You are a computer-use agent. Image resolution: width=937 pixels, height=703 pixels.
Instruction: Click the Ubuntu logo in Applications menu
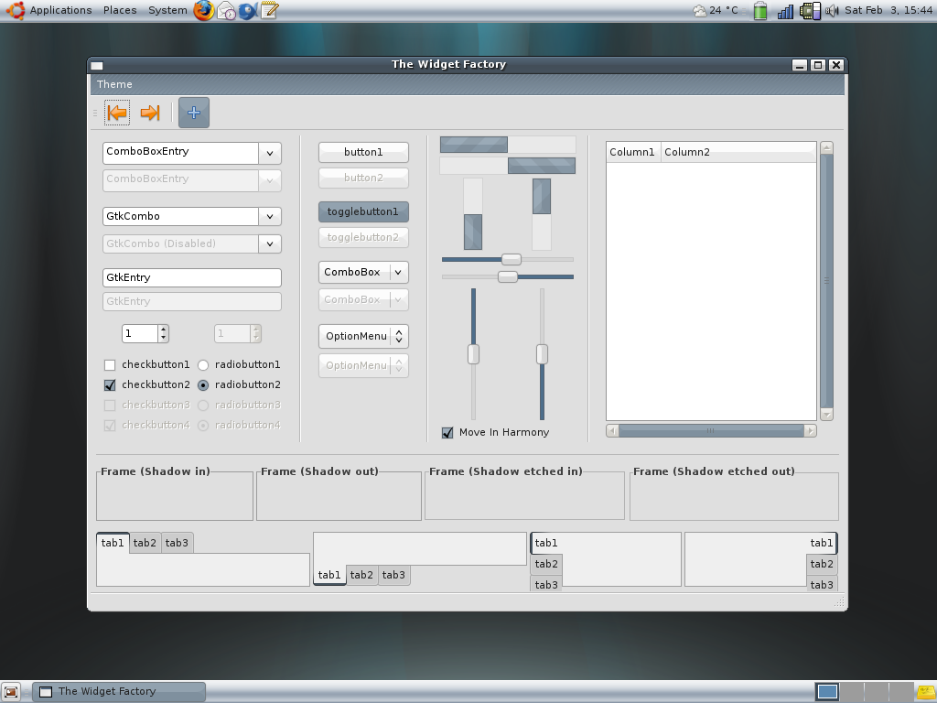[x=15, y=10]
